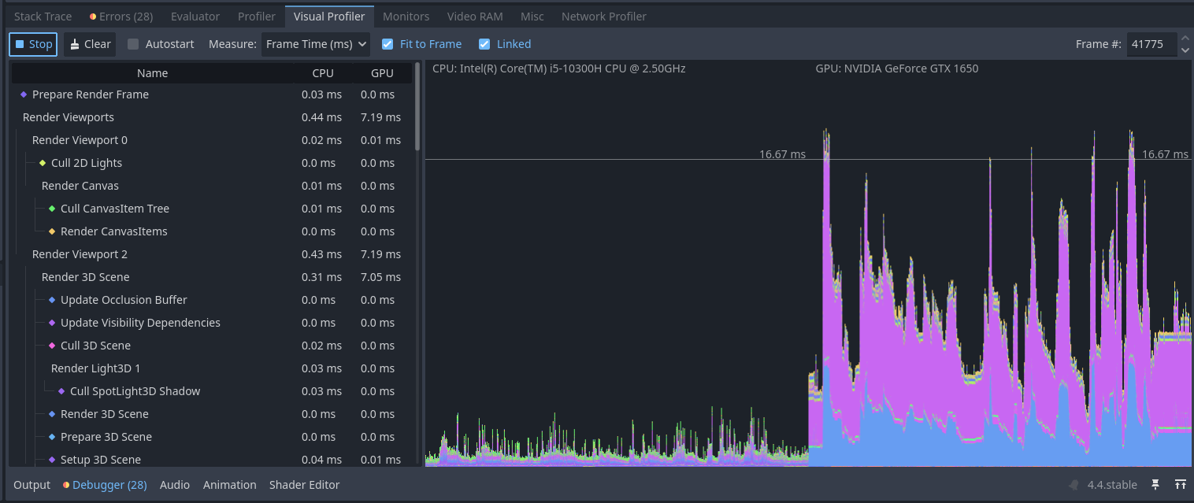This screenshot has height=503, width=1194.
Task: Enable the Autostart checkbox
Action: pos(133,44)
